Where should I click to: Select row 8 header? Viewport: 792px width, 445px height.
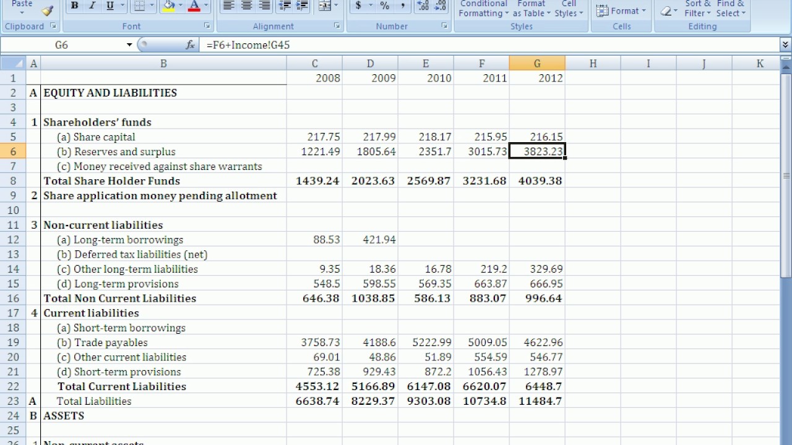13,181
